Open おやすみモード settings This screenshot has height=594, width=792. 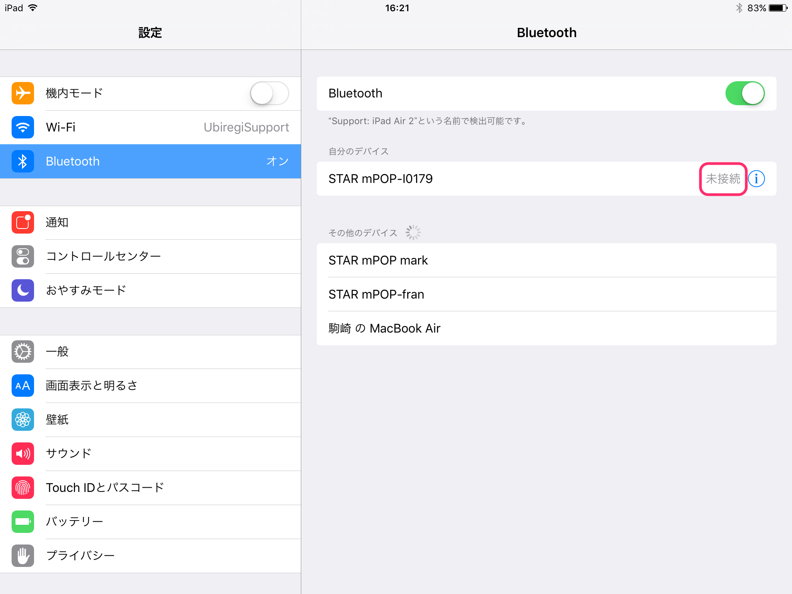click(x=150, y=290)
